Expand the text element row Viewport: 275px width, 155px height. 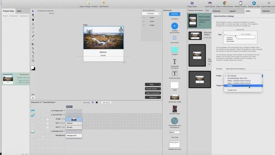point(38,123)
